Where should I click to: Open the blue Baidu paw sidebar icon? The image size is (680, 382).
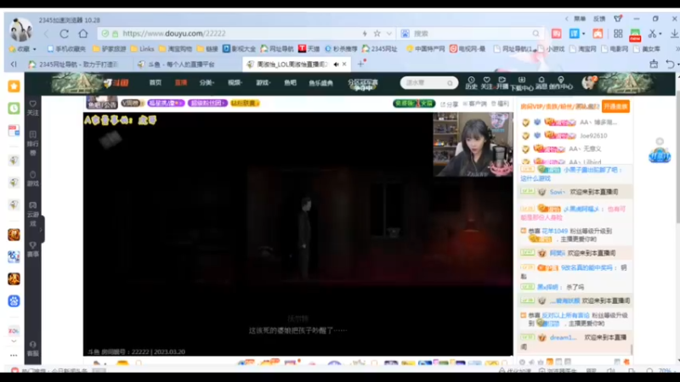[14, 301]
